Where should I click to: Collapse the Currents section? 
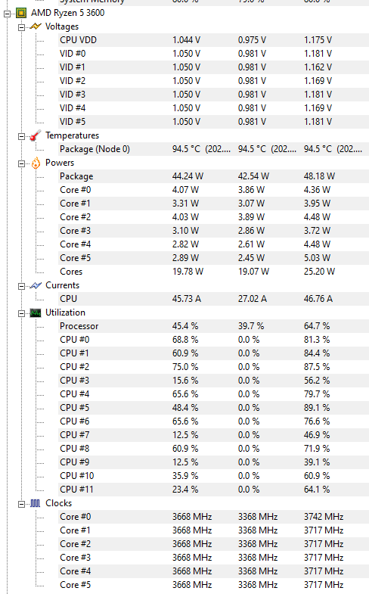coord(22,286)
